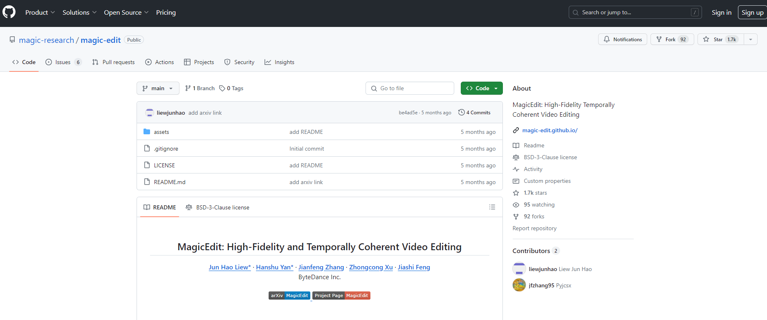Open the README outline icon

coord(492,207)
